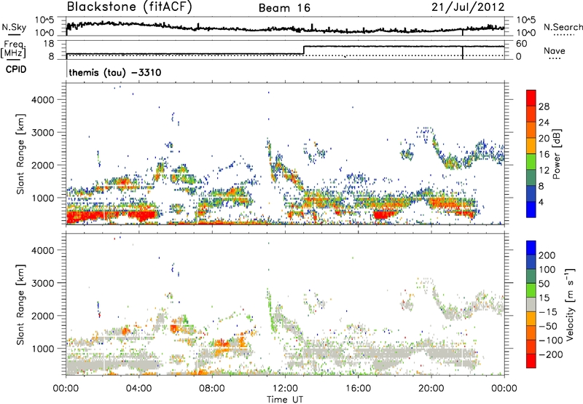Click the 'N.Sky' legend label
This screenshot has width=583, height=404.
coord(14,27)
